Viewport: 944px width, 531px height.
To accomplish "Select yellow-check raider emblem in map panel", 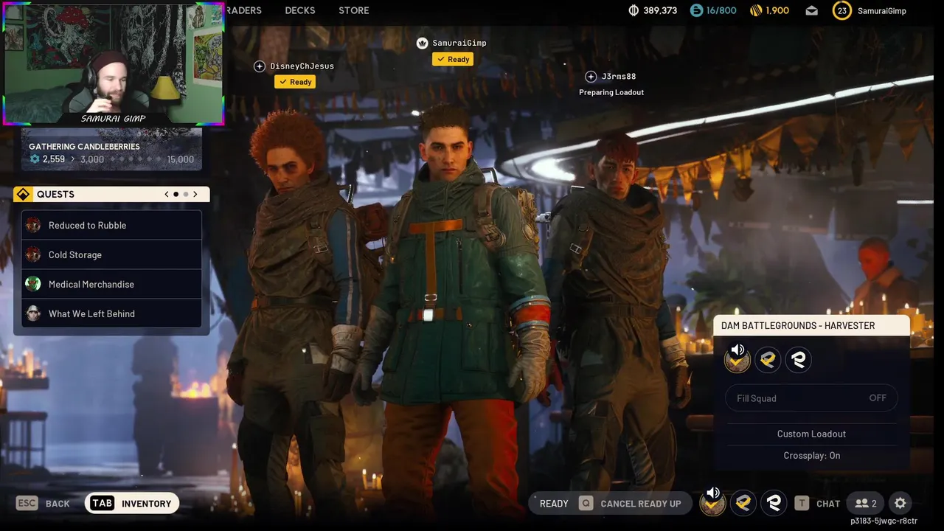I will [768, 360].
